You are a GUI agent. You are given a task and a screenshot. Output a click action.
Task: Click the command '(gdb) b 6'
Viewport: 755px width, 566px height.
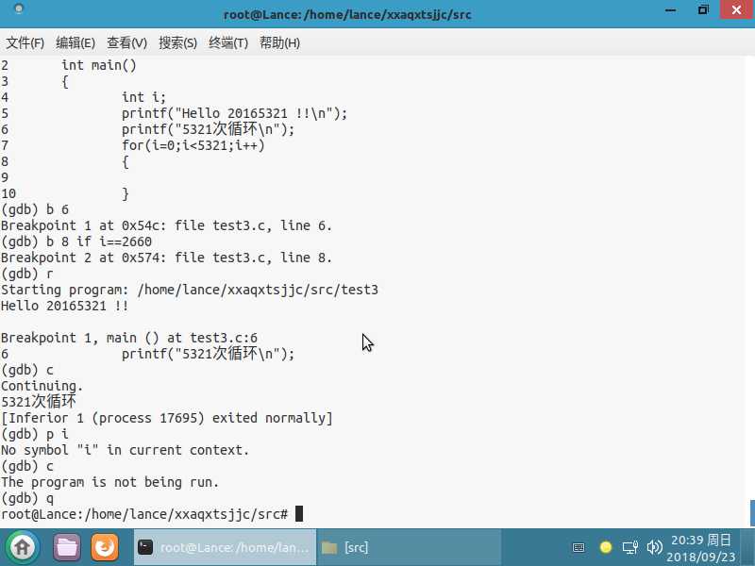[35, 209]
